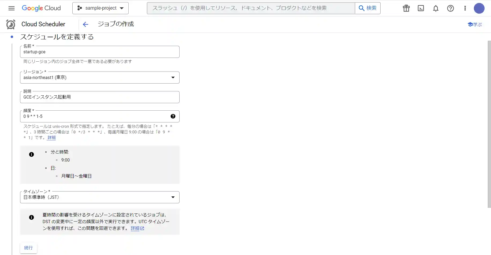Expand the リージョン dropdown asia-northeast1
The width and height of the screenshot is (491, 255).
[100, 77]
